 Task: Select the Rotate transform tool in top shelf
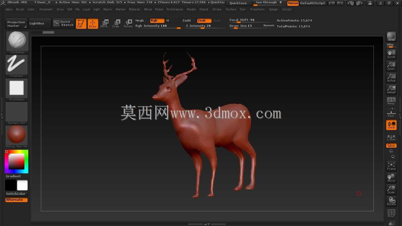tap(128, 24)
